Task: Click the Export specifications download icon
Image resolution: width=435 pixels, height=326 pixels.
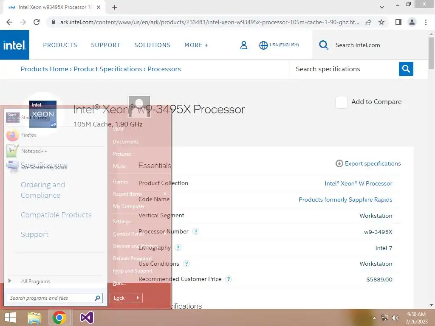Action: pos(339,163)
